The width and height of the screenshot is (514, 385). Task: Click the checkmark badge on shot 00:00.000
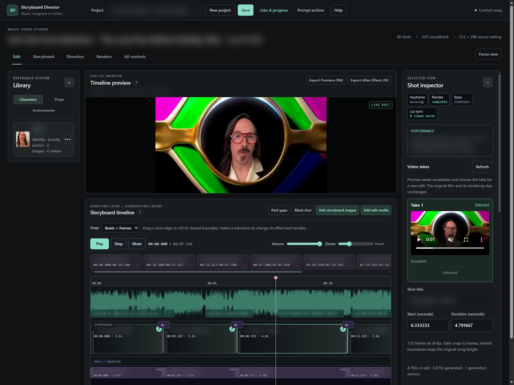159,329
